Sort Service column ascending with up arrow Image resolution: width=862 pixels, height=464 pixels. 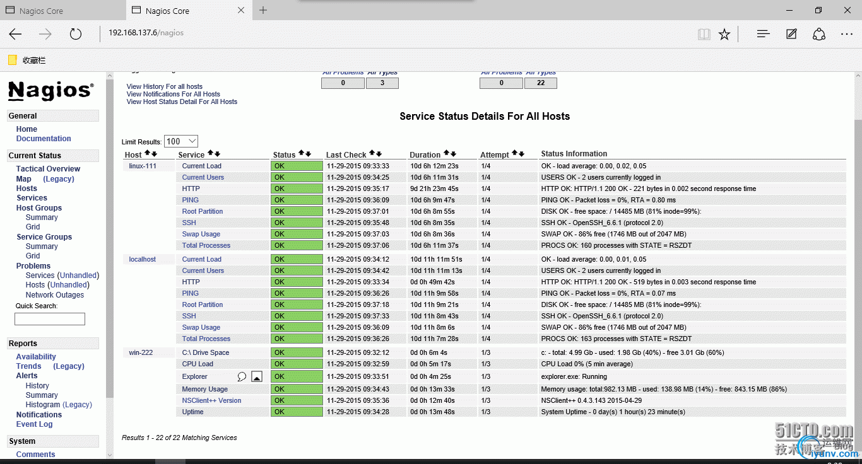(x=210, y=153)
